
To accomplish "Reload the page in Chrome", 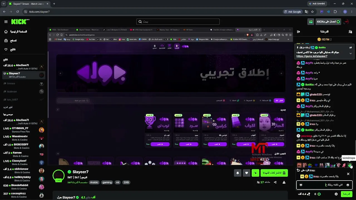I will (18, 12).
